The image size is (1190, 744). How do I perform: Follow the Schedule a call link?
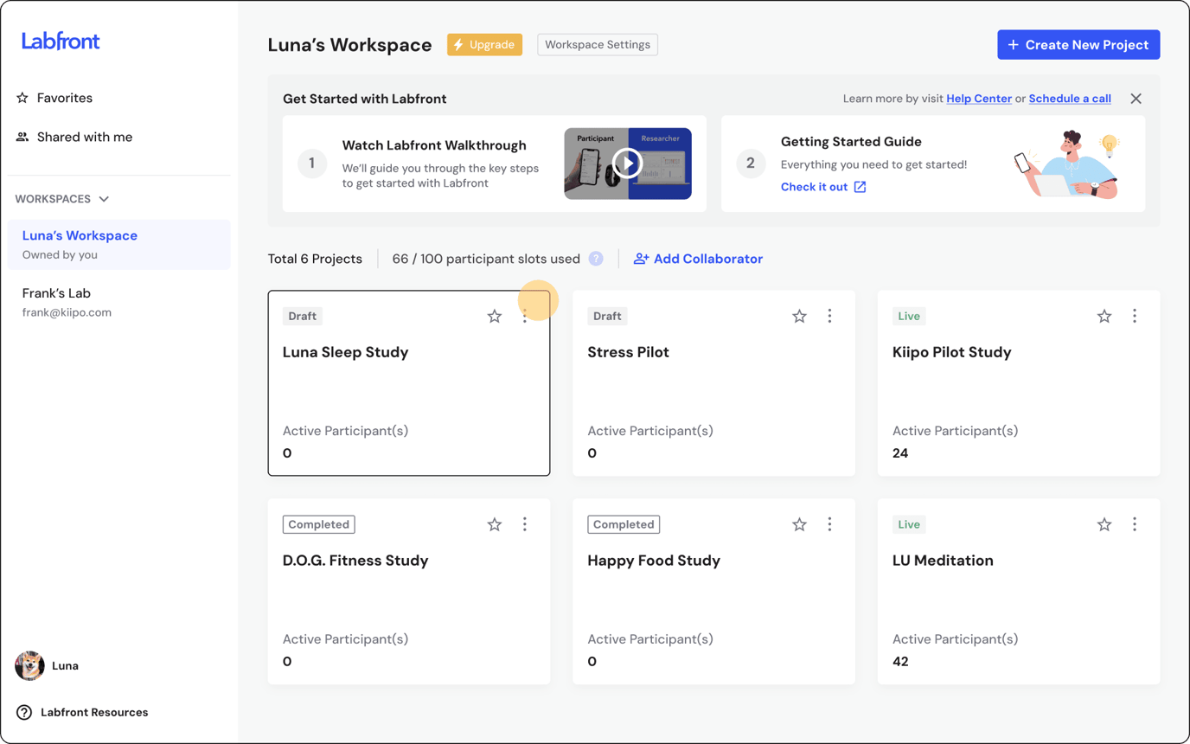tap(1070, 98)
